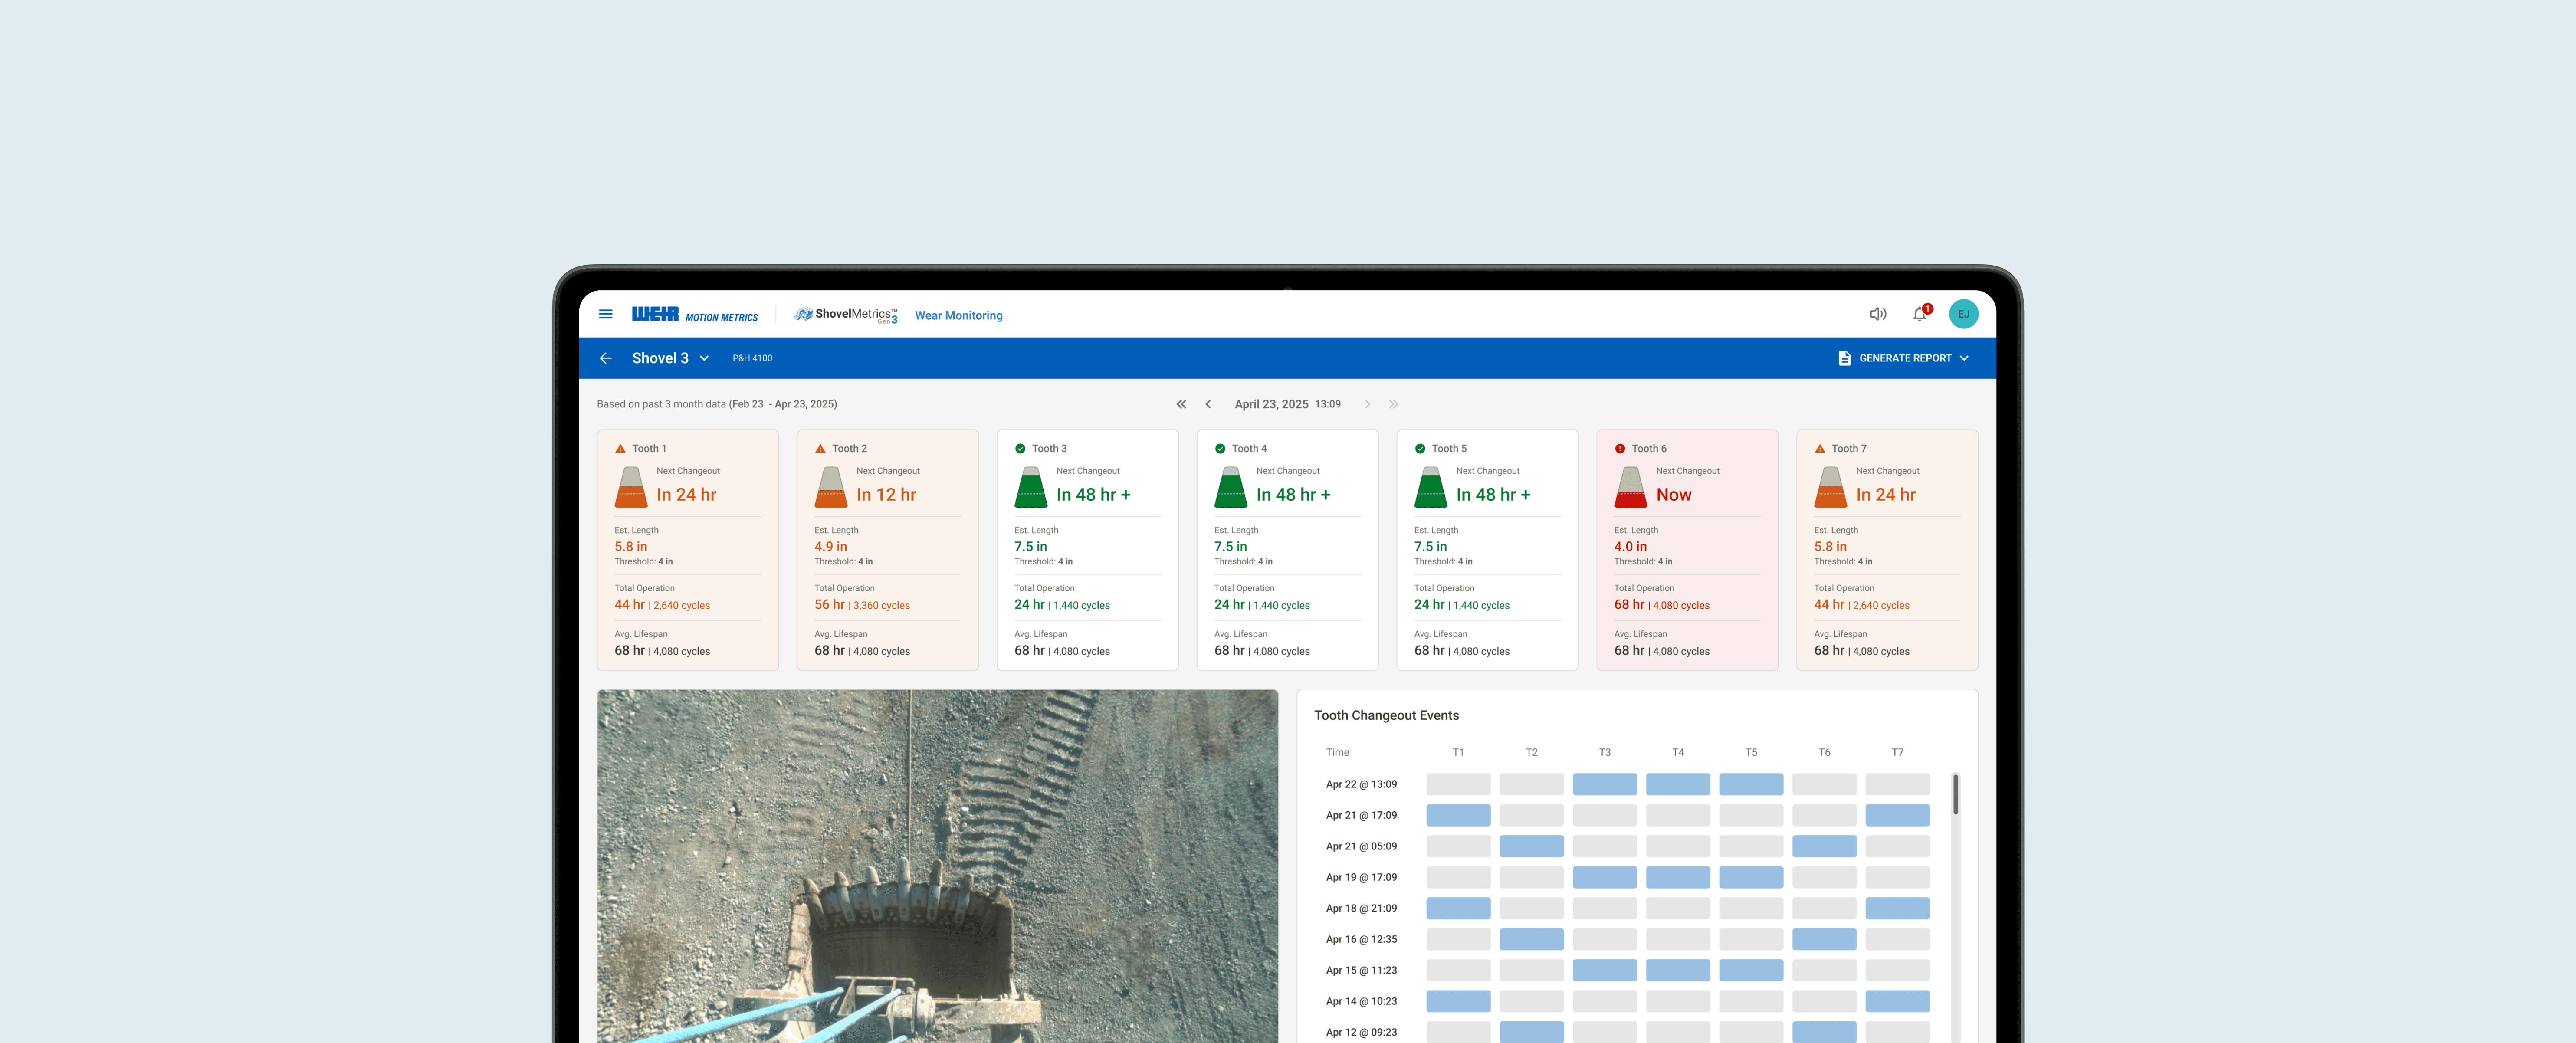The width and height of the screenshot is (2576, 1043).
Task: Jump to the earliest date with the double-left arrows
Action: (1181, 404)
